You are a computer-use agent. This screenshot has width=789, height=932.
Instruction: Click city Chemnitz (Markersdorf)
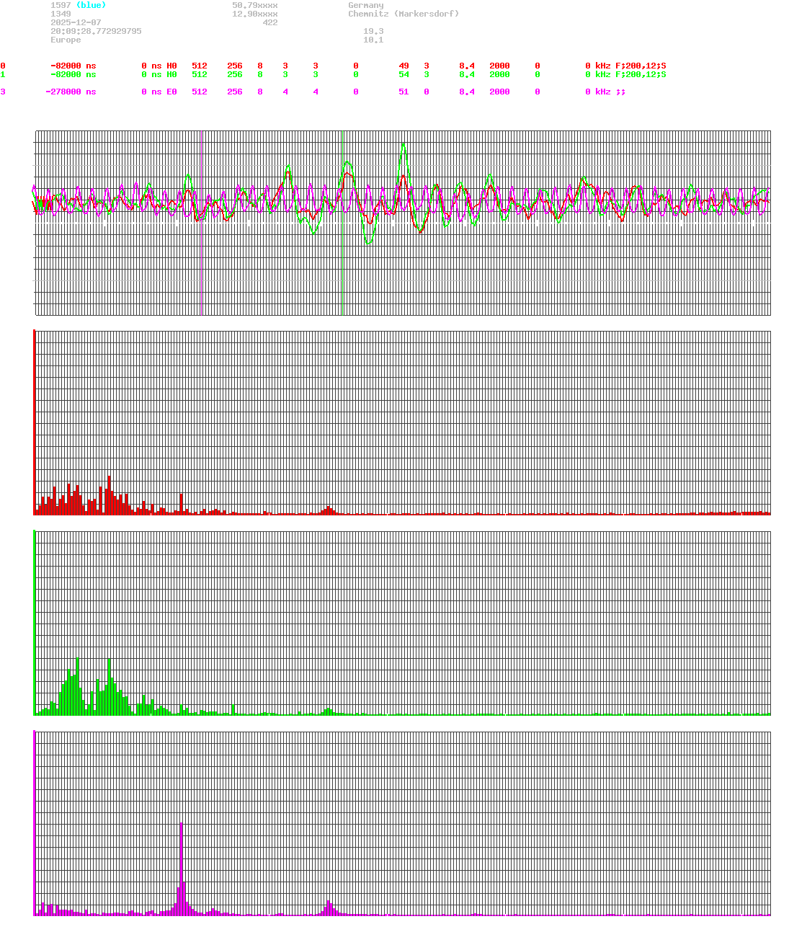[x=402, y=14]
